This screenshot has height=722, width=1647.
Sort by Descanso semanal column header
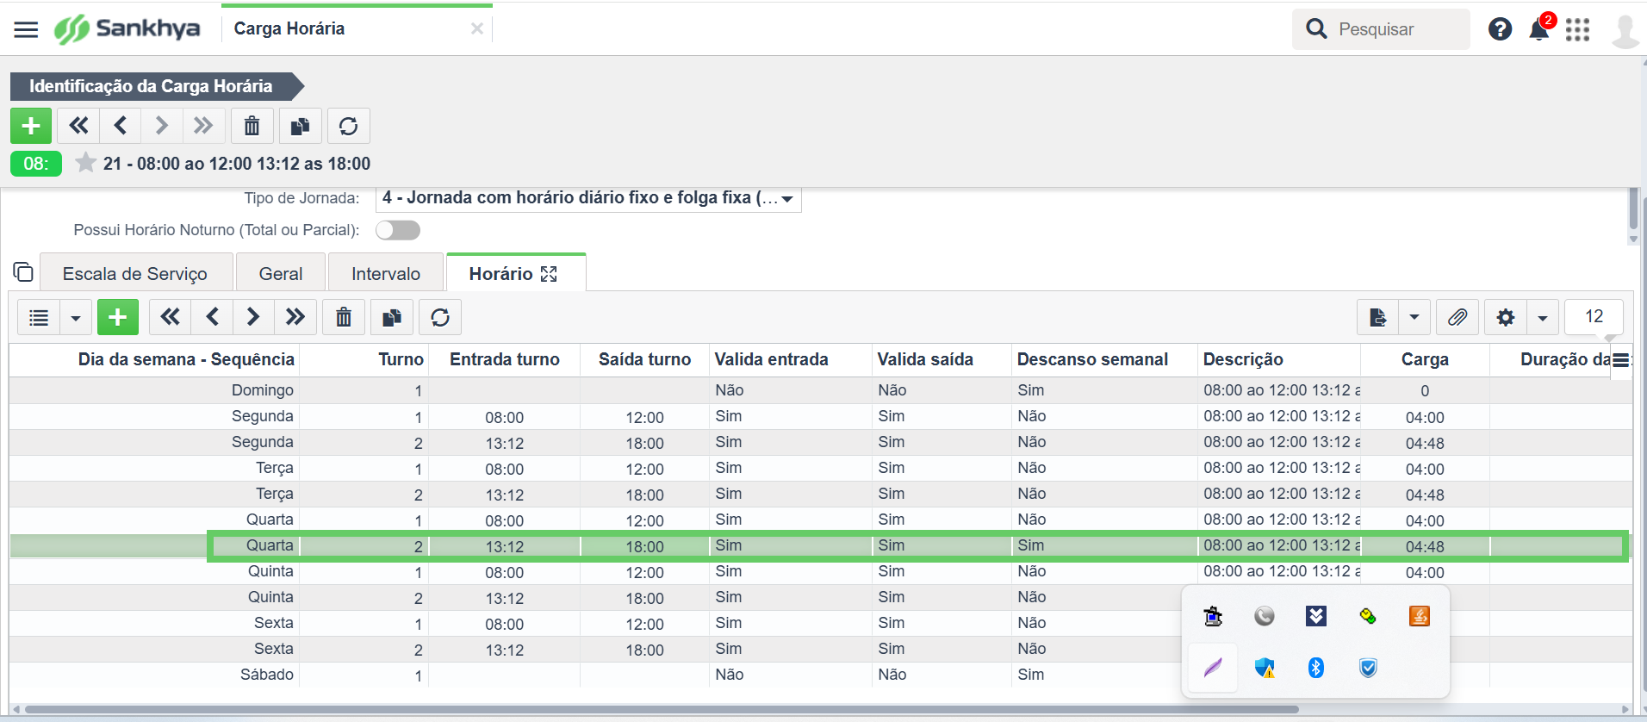click(1092, 359)
